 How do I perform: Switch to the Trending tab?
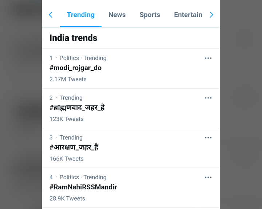pos(80,15)
